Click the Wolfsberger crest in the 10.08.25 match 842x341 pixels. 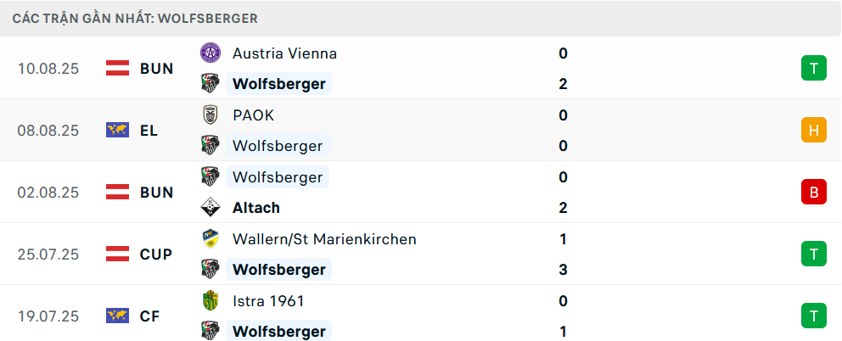click(x=210, y=84)
